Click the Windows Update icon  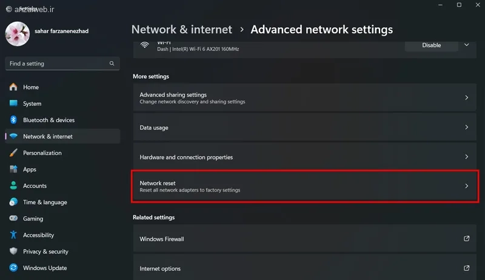13,268
